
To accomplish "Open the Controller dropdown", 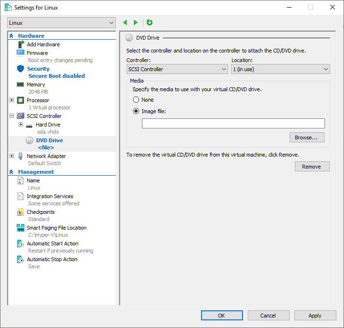I will pyautogui.click(x=177, y=69).
